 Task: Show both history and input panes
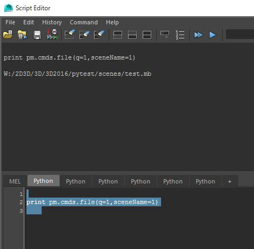point(147,35)
